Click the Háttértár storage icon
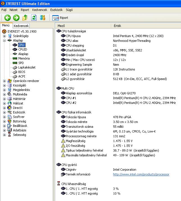Image resolution: width=181 pixels, height=201 pixels. [x=10, y=99]
